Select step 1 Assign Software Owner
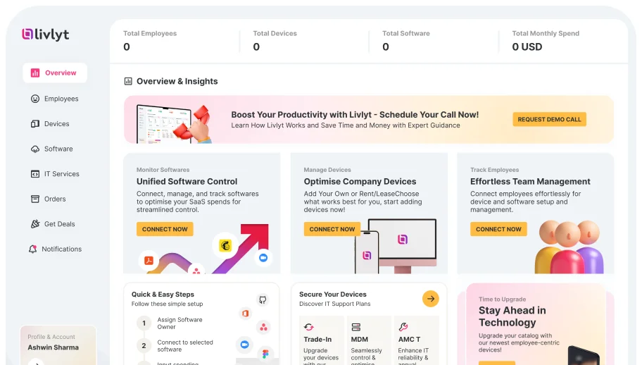This screenshot has width=642, height=365. [175, 323]
